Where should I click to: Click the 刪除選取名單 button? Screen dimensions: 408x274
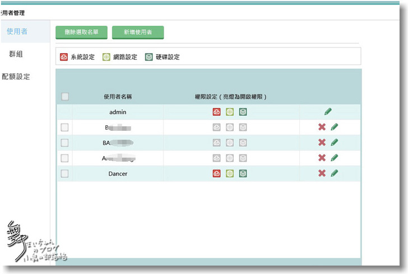pyautogui.click(x=81, y=32)
